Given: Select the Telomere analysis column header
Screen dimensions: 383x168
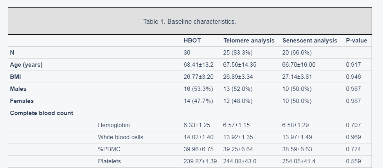Looking at the screenshot, I should [x=249, y=41].
